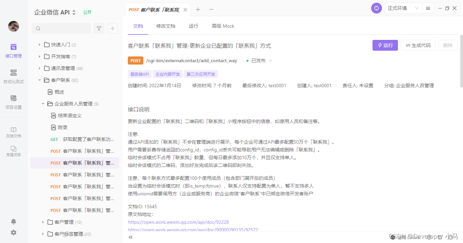Click the 文档ID: 15645 text
Image resolution: width=463 pixels, height=243 pixels.
click(x=142, y=206)
